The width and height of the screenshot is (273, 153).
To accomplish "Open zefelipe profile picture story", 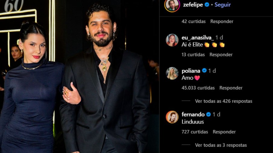I will coord(172,5).
